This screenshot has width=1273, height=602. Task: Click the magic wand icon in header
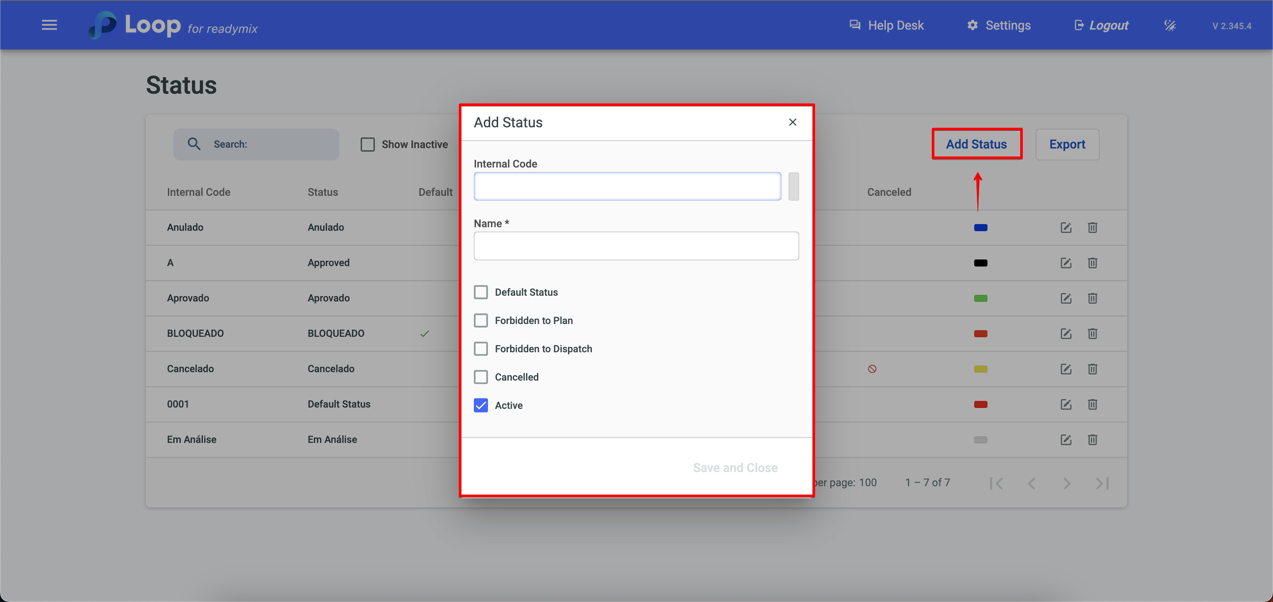(1169, 25)
